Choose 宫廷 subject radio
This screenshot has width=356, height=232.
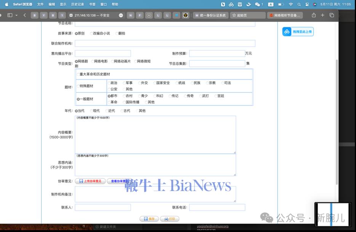[216, 96]
